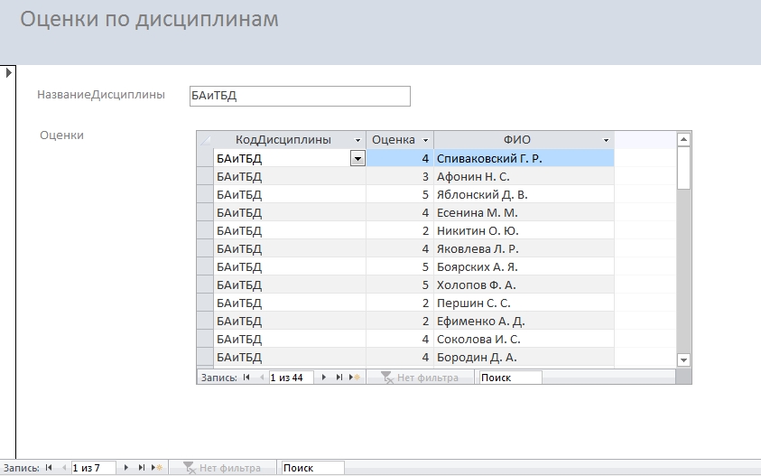Click main form record selector arrow
The height and width of the screenshot is (476, 761).
[8, 73]
